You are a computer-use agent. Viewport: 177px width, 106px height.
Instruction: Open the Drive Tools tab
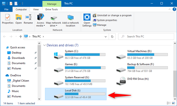click(52, 10)
